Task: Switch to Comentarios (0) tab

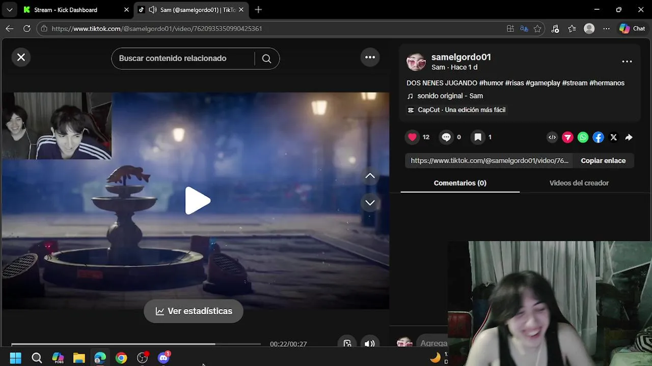Action: [x=460, y=183]
